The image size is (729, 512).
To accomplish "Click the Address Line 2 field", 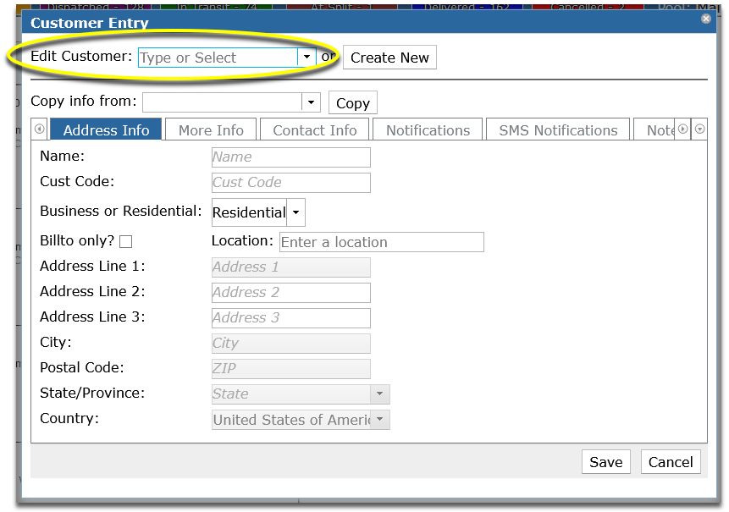I will point(291,293).
